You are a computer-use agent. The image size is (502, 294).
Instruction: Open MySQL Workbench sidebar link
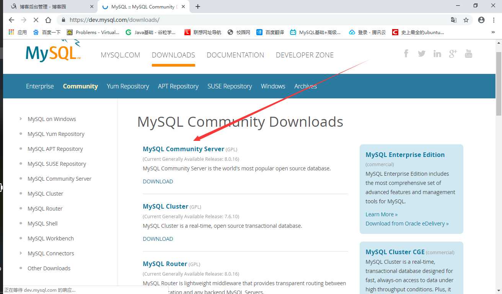pos(51,238)
